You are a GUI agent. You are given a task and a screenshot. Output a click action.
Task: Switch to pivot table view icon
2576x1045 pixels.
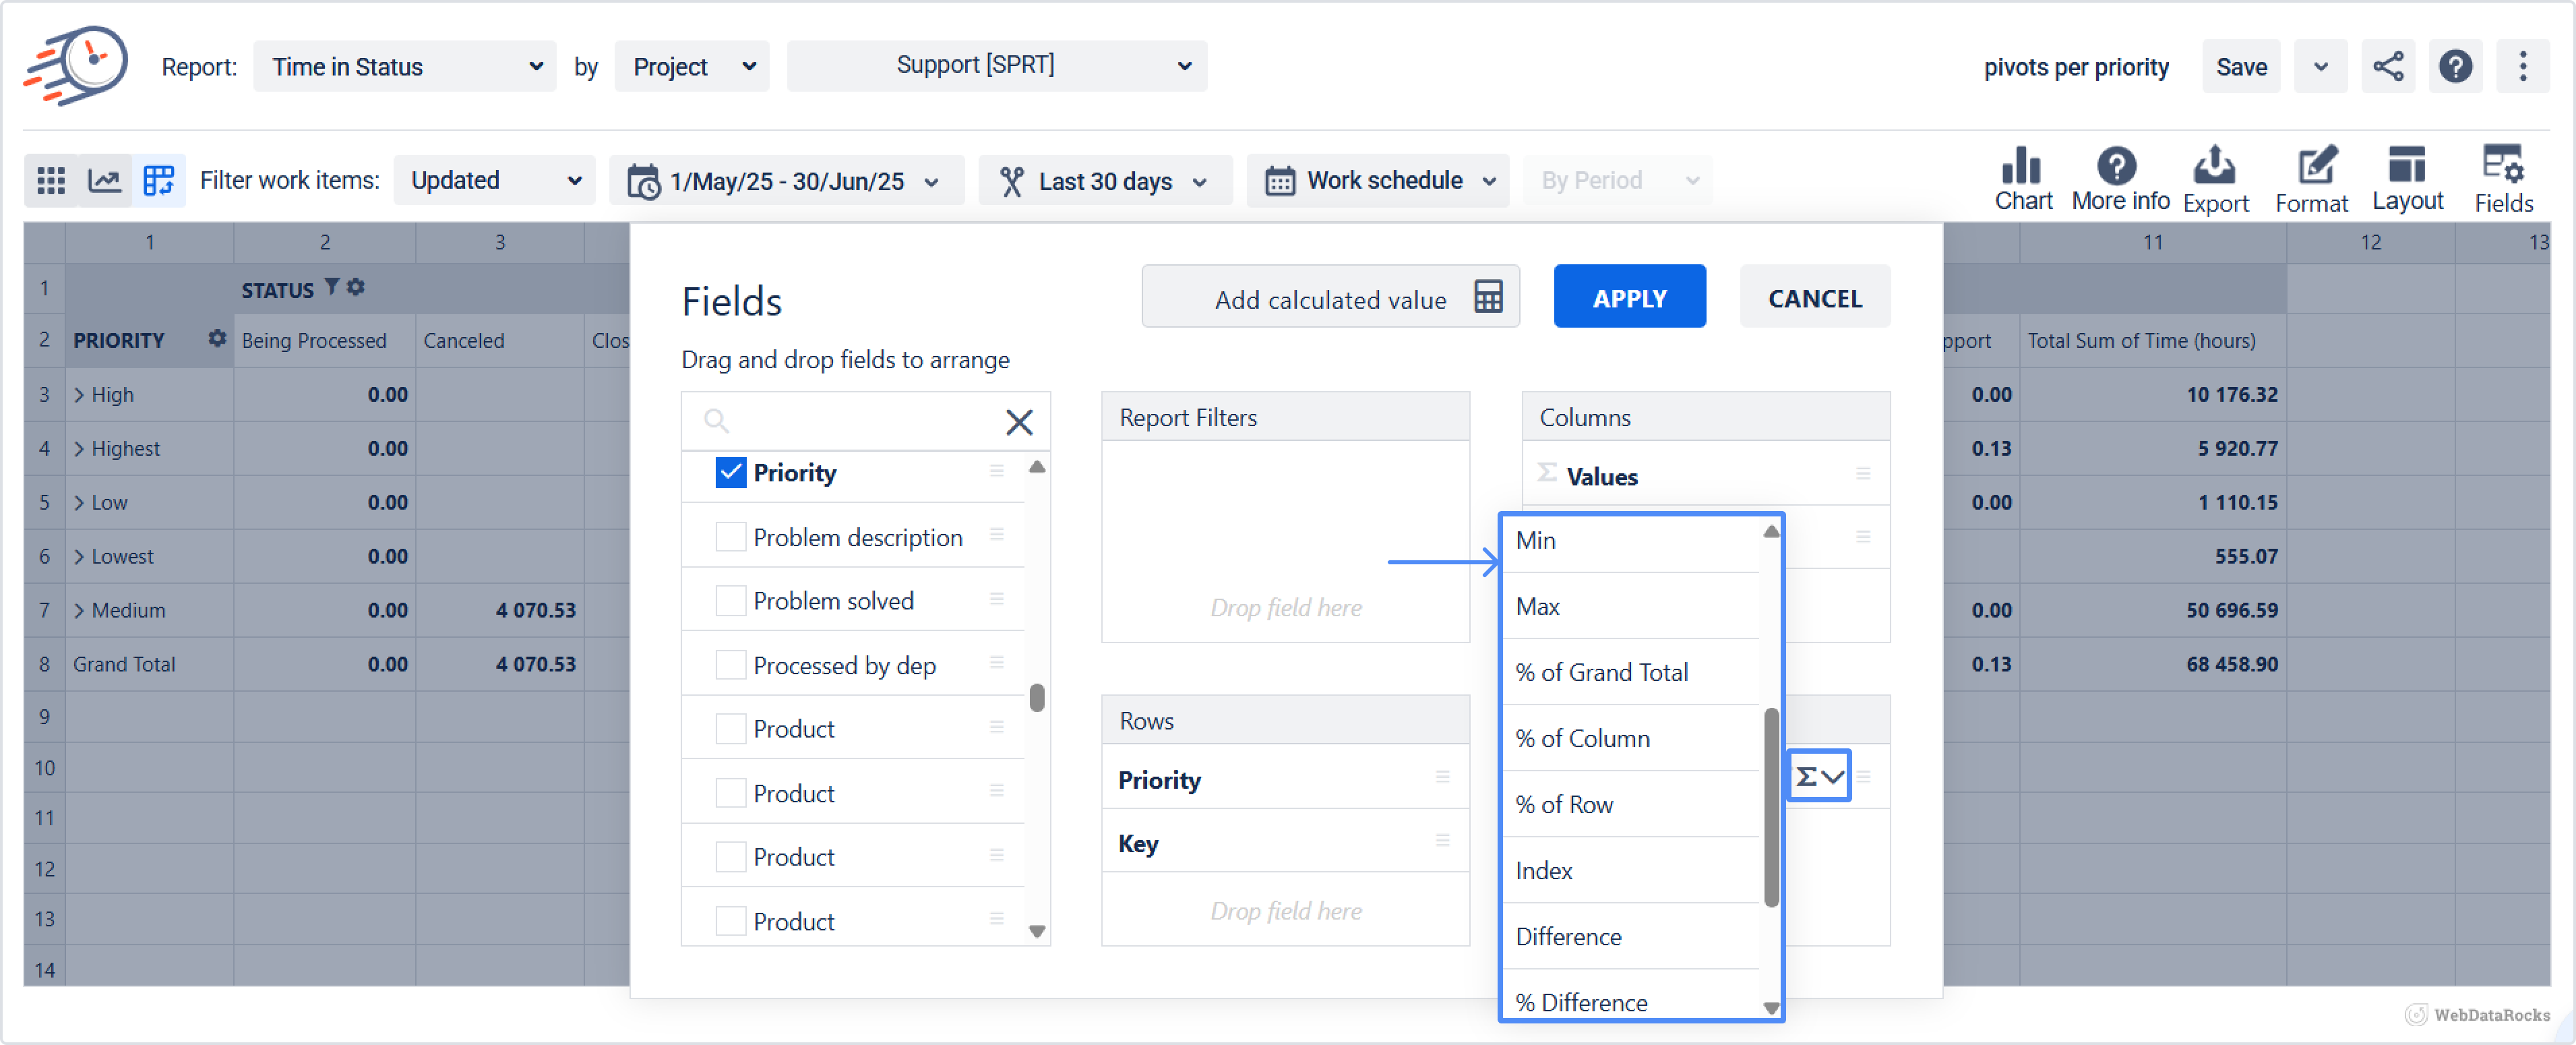[x=158, y=181]
